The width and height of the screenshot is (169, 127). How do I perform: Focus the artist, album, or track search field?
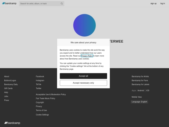(42, 3)
